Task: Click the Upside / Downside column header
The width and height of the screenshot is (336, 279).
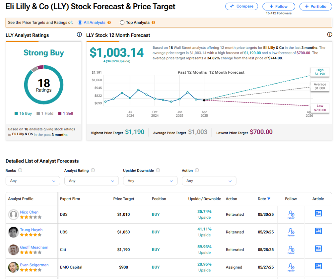Action: point(204,199)
